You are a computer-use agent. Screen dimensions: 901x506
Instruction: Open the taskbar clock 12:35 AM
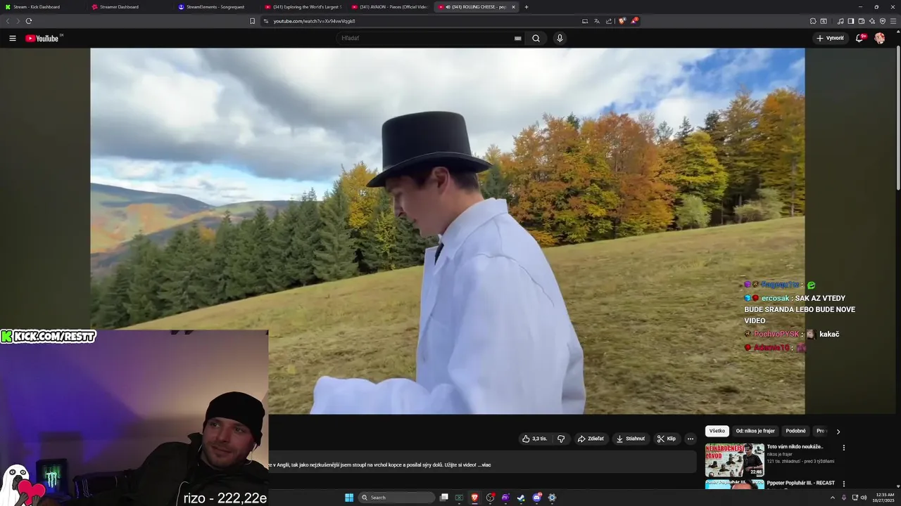(x=885, y=498)
